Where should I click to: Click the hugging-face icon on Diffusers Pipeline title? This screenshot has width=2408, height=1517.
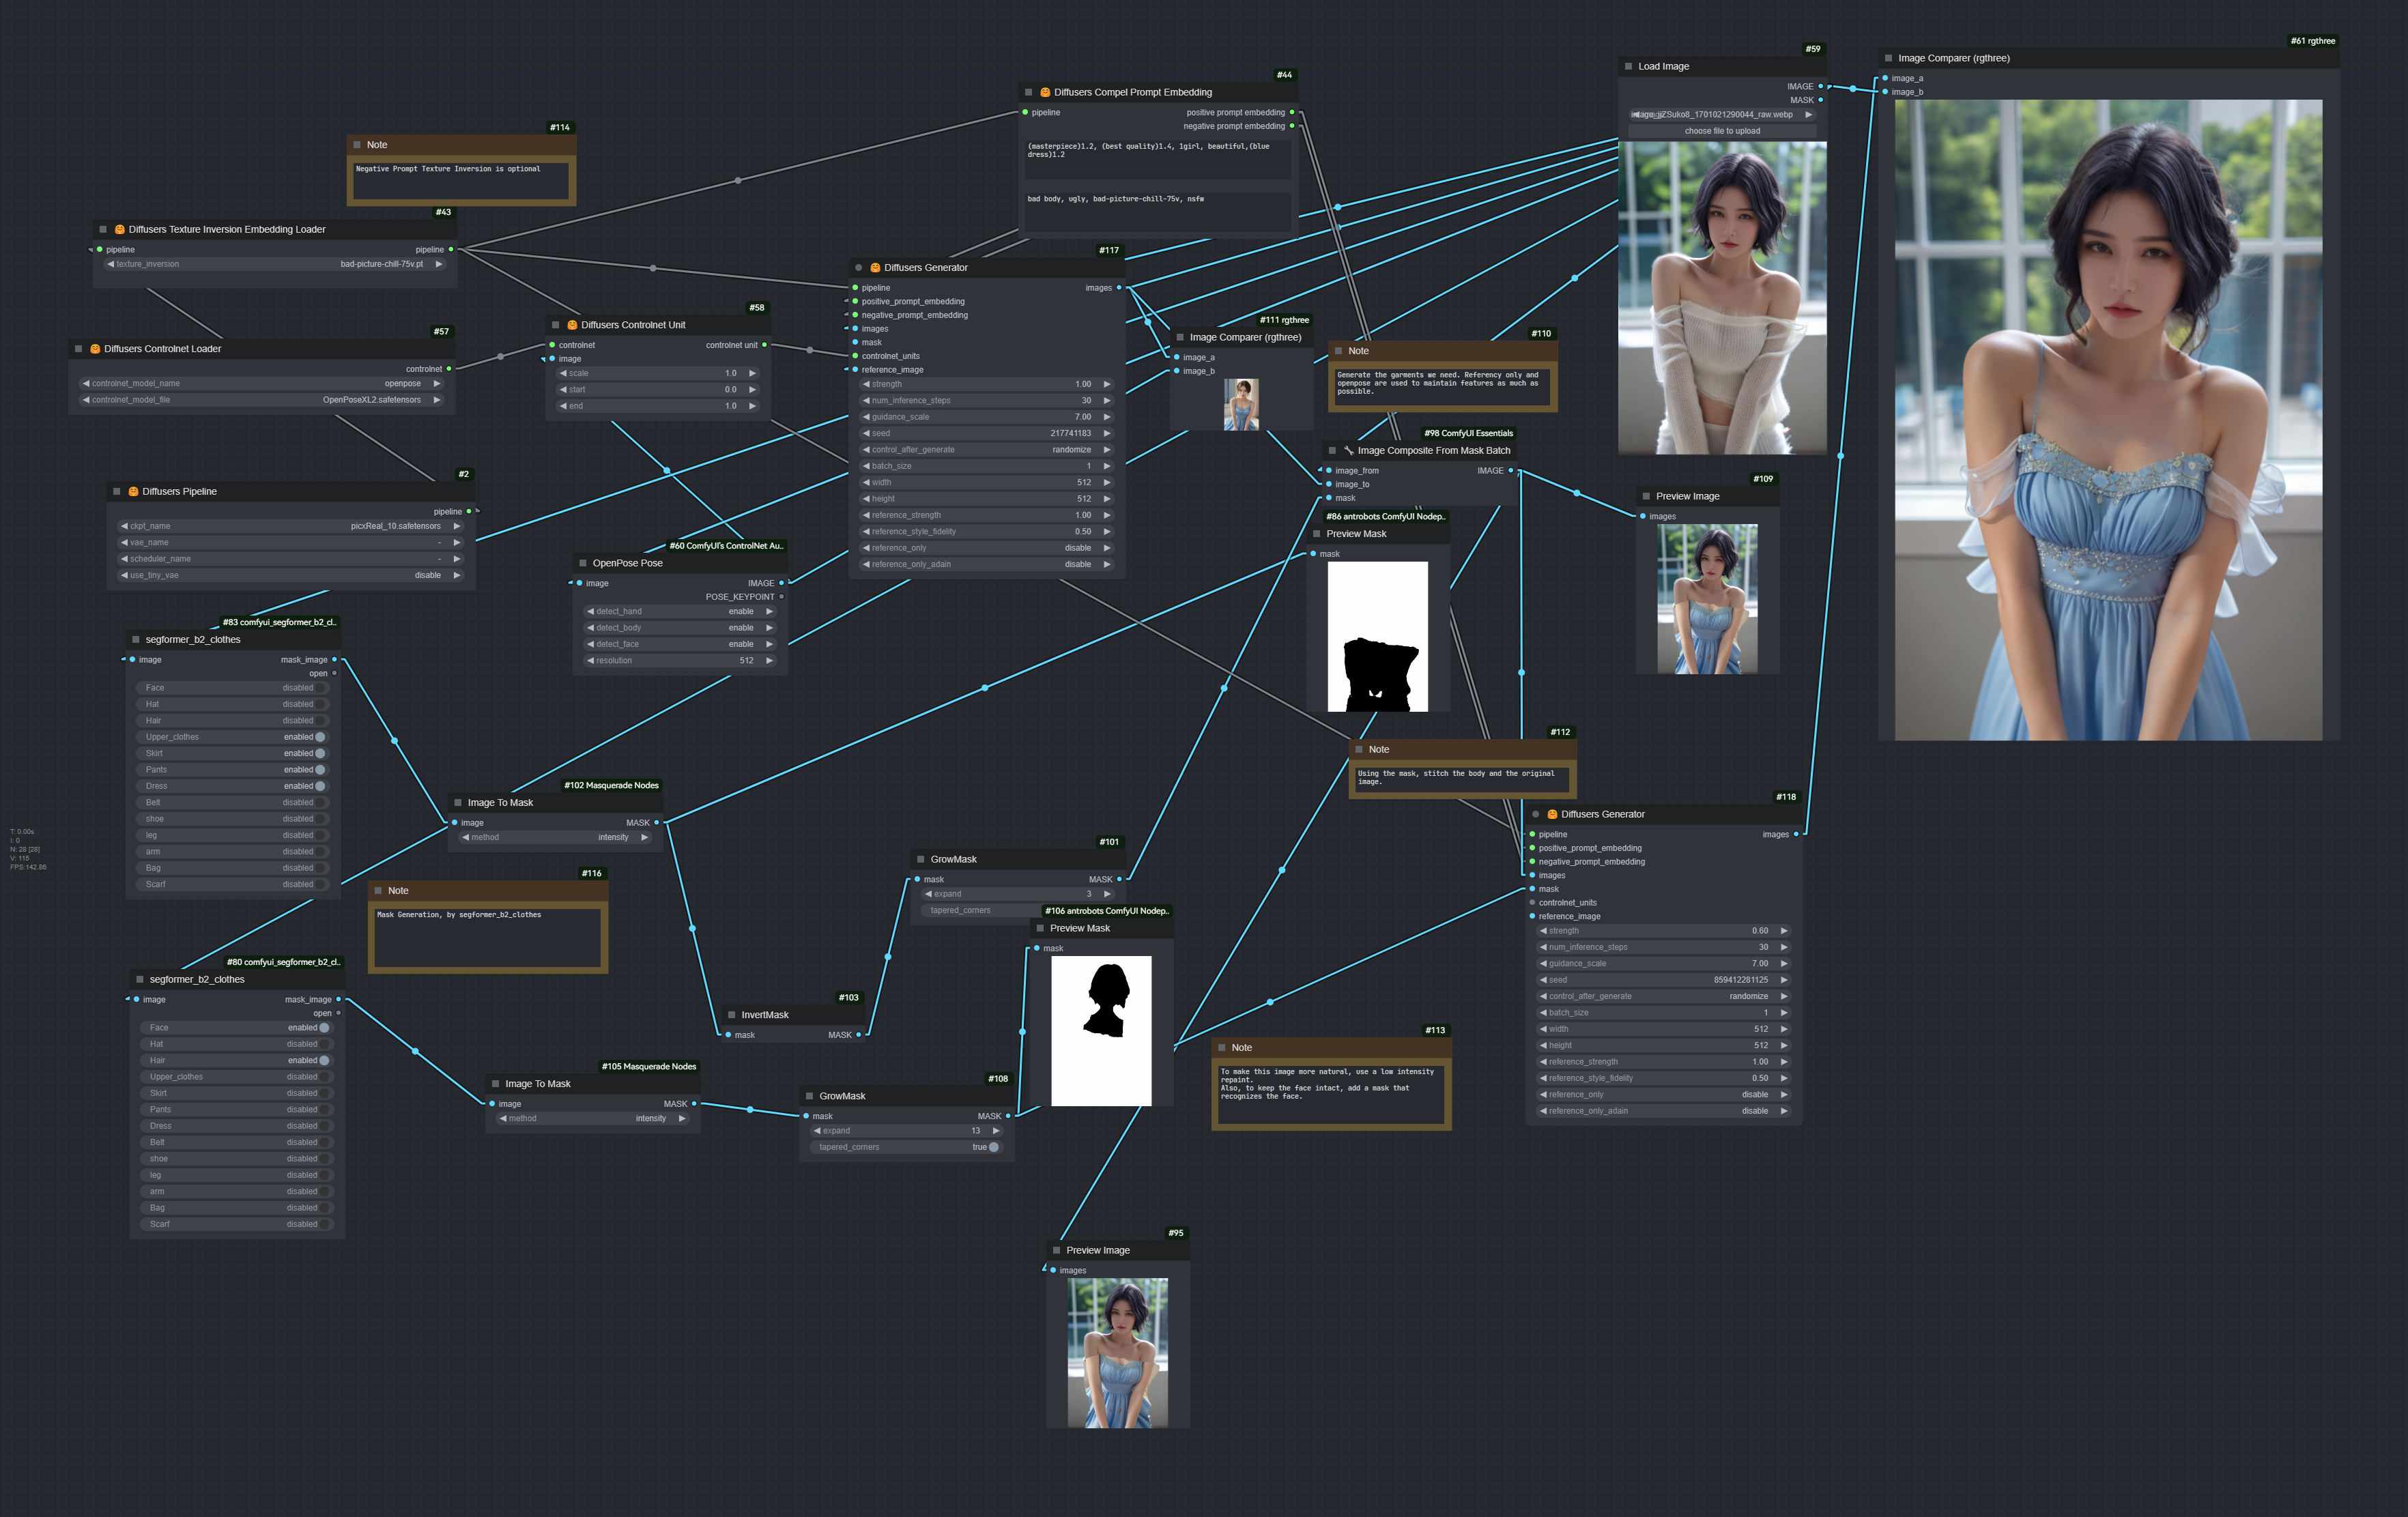pyautogui.click(x=133, y=491)
